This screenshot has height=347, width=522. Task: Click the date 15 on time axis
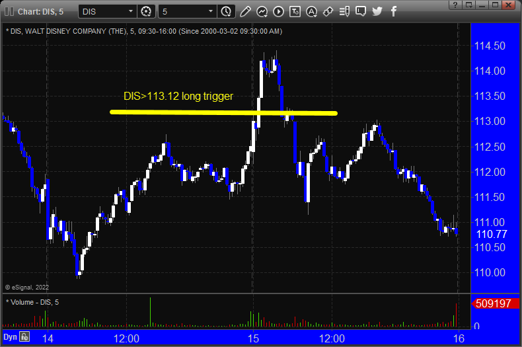tap(253, 338)
